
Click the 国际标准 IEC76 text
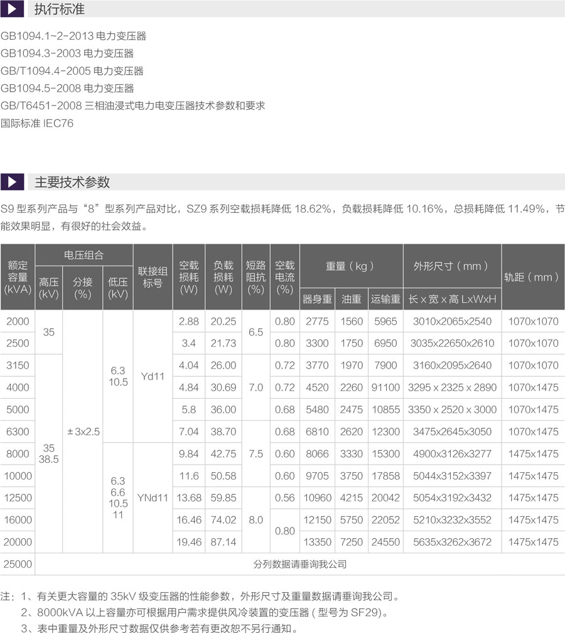click(37, 123)
